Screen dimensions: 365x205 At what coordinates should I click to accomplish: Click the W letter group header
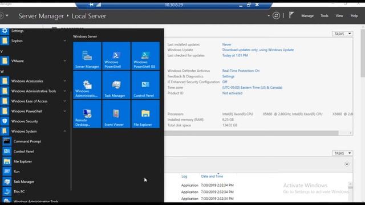pyautogui.click(x=2, y=71)
